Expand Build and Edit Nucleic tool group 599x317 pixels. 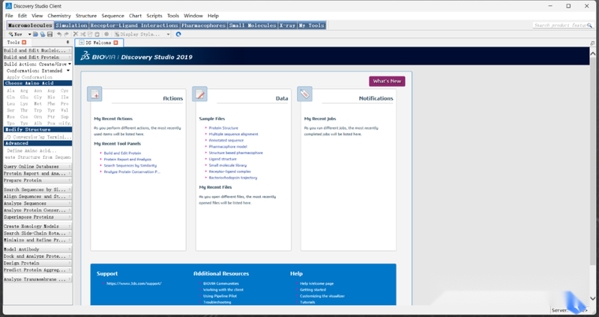click(x=38, y=50)
